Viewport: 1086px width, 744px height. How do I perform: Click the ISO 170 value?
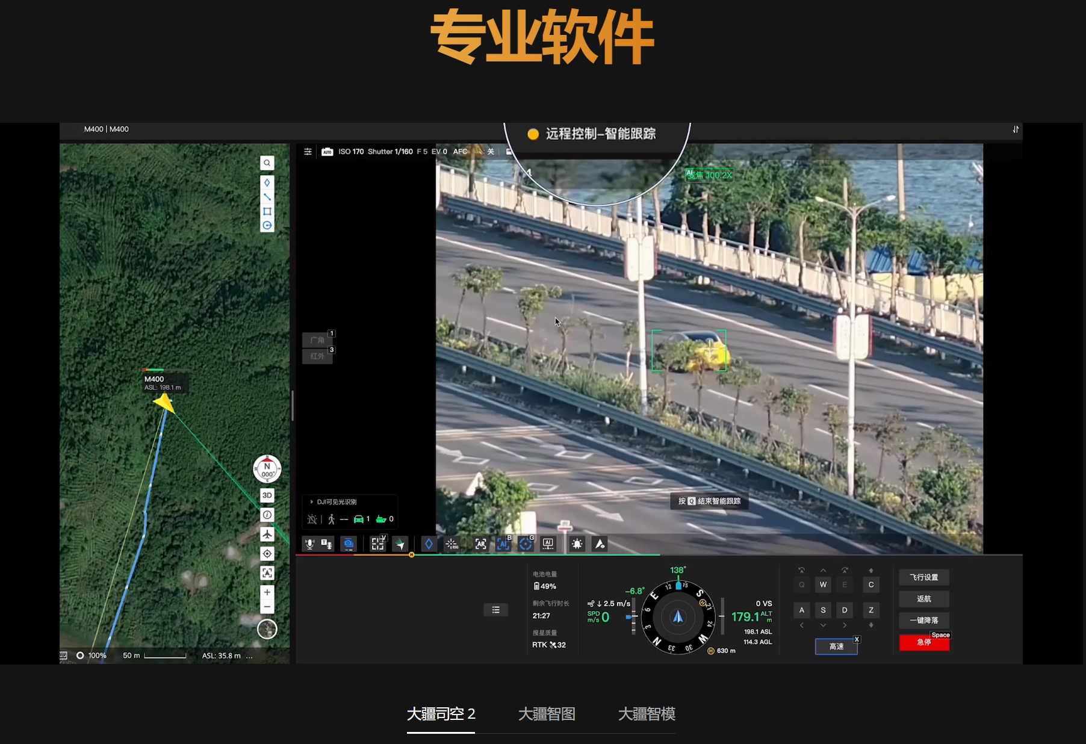coord(351,152)
